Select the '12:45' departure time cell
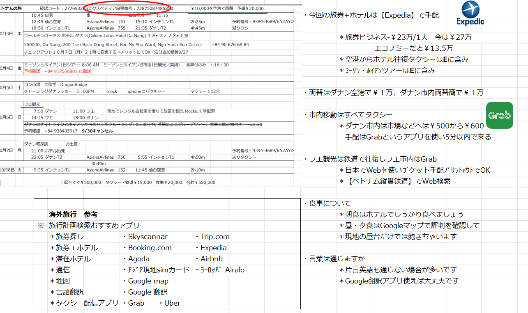Screen dimensions: 528x313 (x=37, y=22)
